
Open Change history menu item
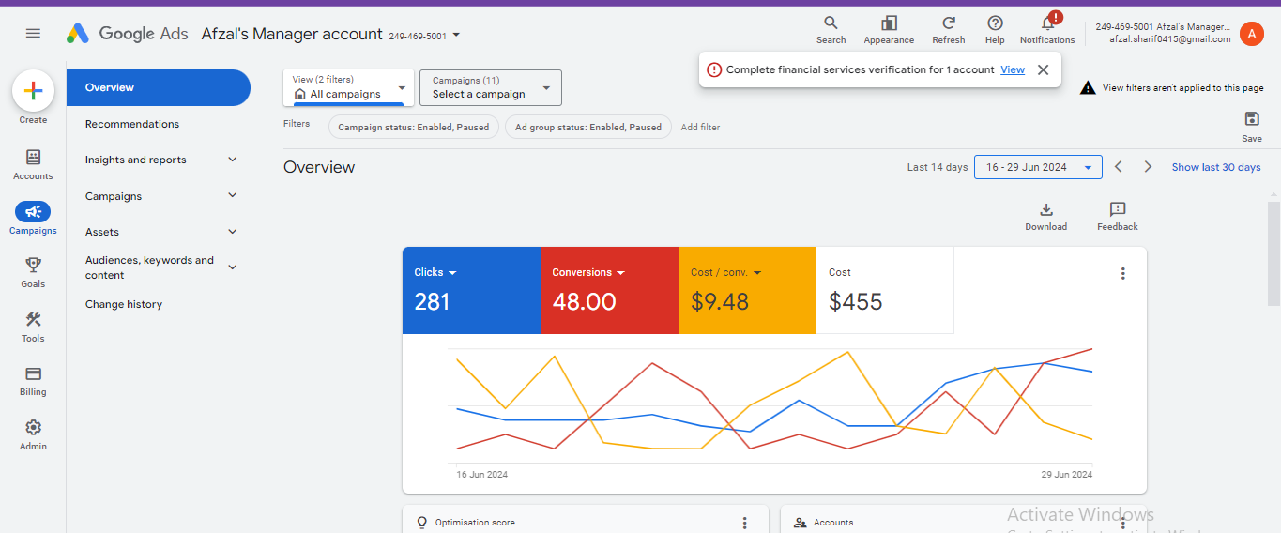[x=124, y=304]
